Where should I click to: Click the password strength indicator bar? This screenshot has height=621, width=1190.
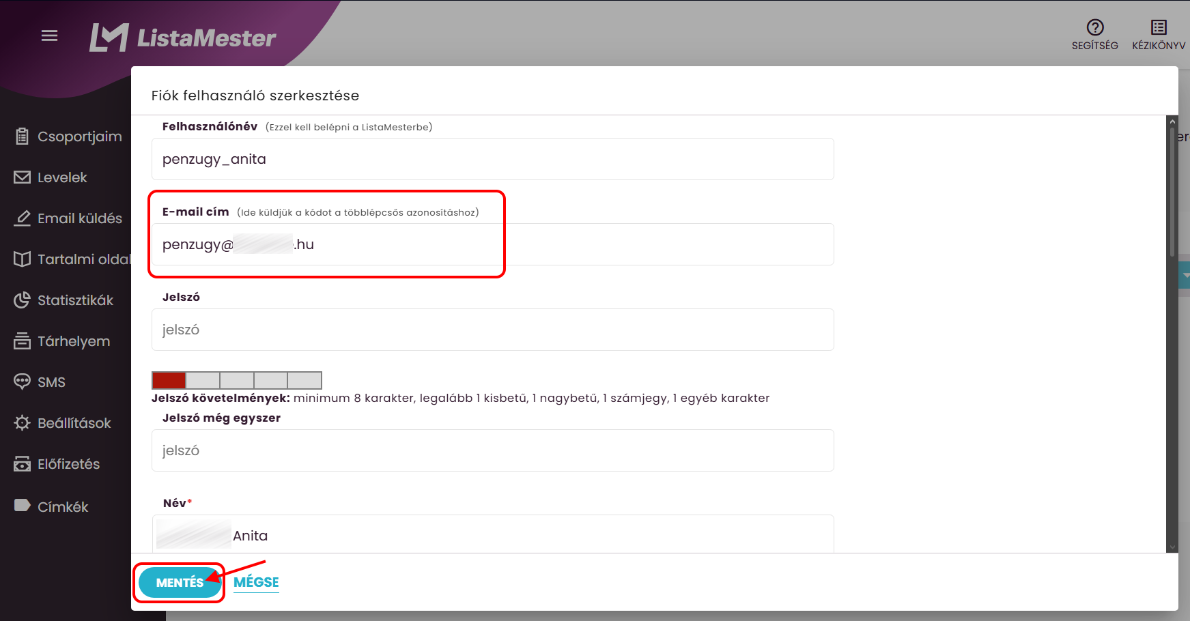pyautogui.click(x=236, y=379)
